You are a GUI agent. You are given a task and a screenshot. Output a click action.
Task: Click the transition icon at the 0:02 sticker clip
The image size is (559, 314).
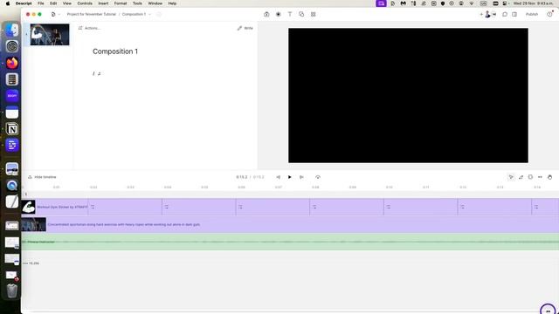(x=93, y=207)
